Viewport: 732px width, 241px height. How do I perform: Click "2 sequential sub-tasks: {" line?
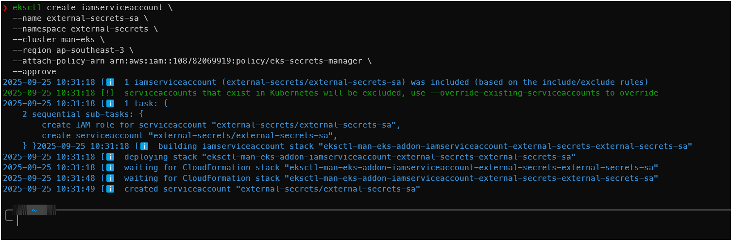click(x=83, y=114)
